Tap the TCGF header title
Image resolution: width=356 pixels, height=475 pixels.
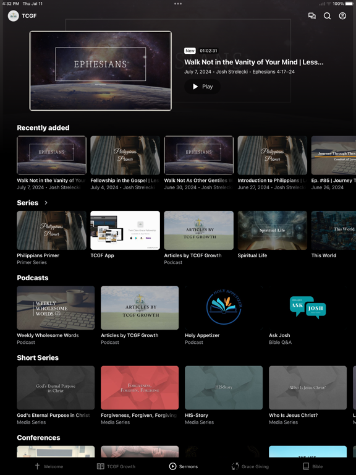[29, 15]
